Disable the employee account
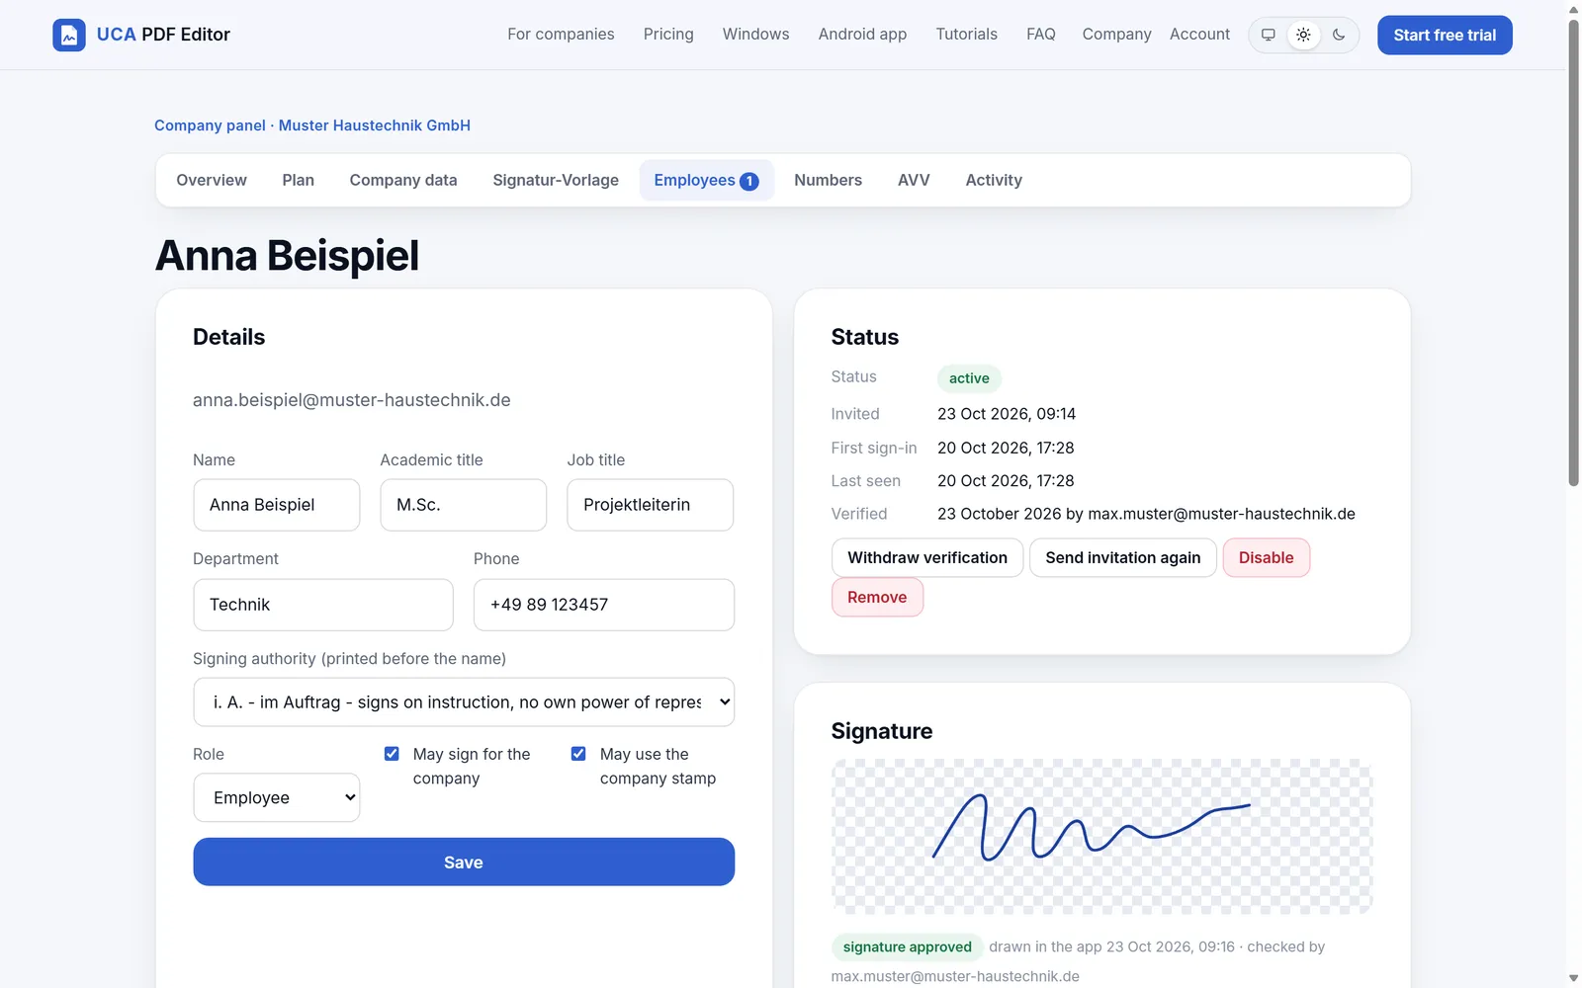The width and height of the screenshot is (1582, 988). pos(1266,557)
